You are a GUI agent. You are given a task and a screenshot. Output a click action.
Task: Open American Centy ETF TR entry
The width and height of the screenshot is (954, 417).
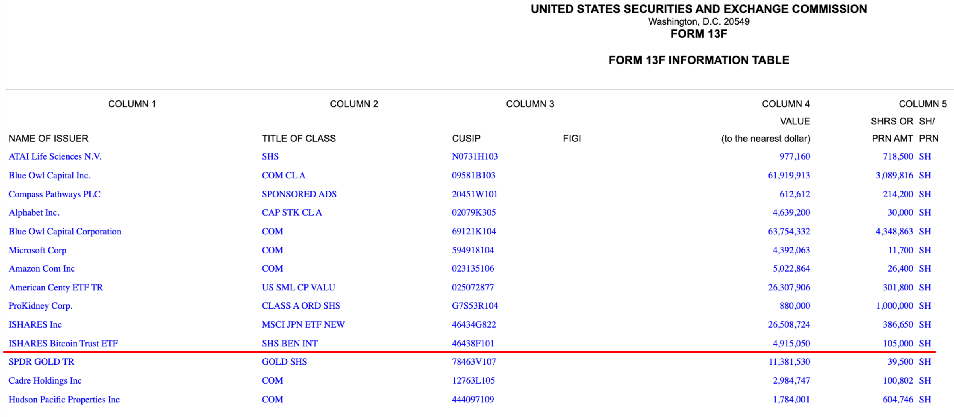tap(56, 287)
